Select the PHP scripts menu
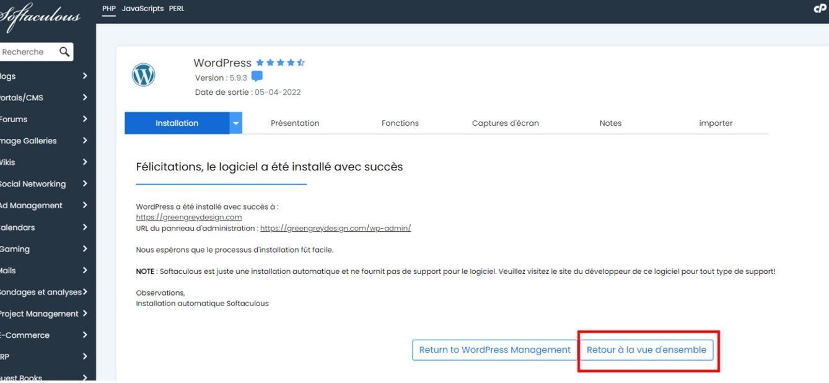 coord(109,8)
